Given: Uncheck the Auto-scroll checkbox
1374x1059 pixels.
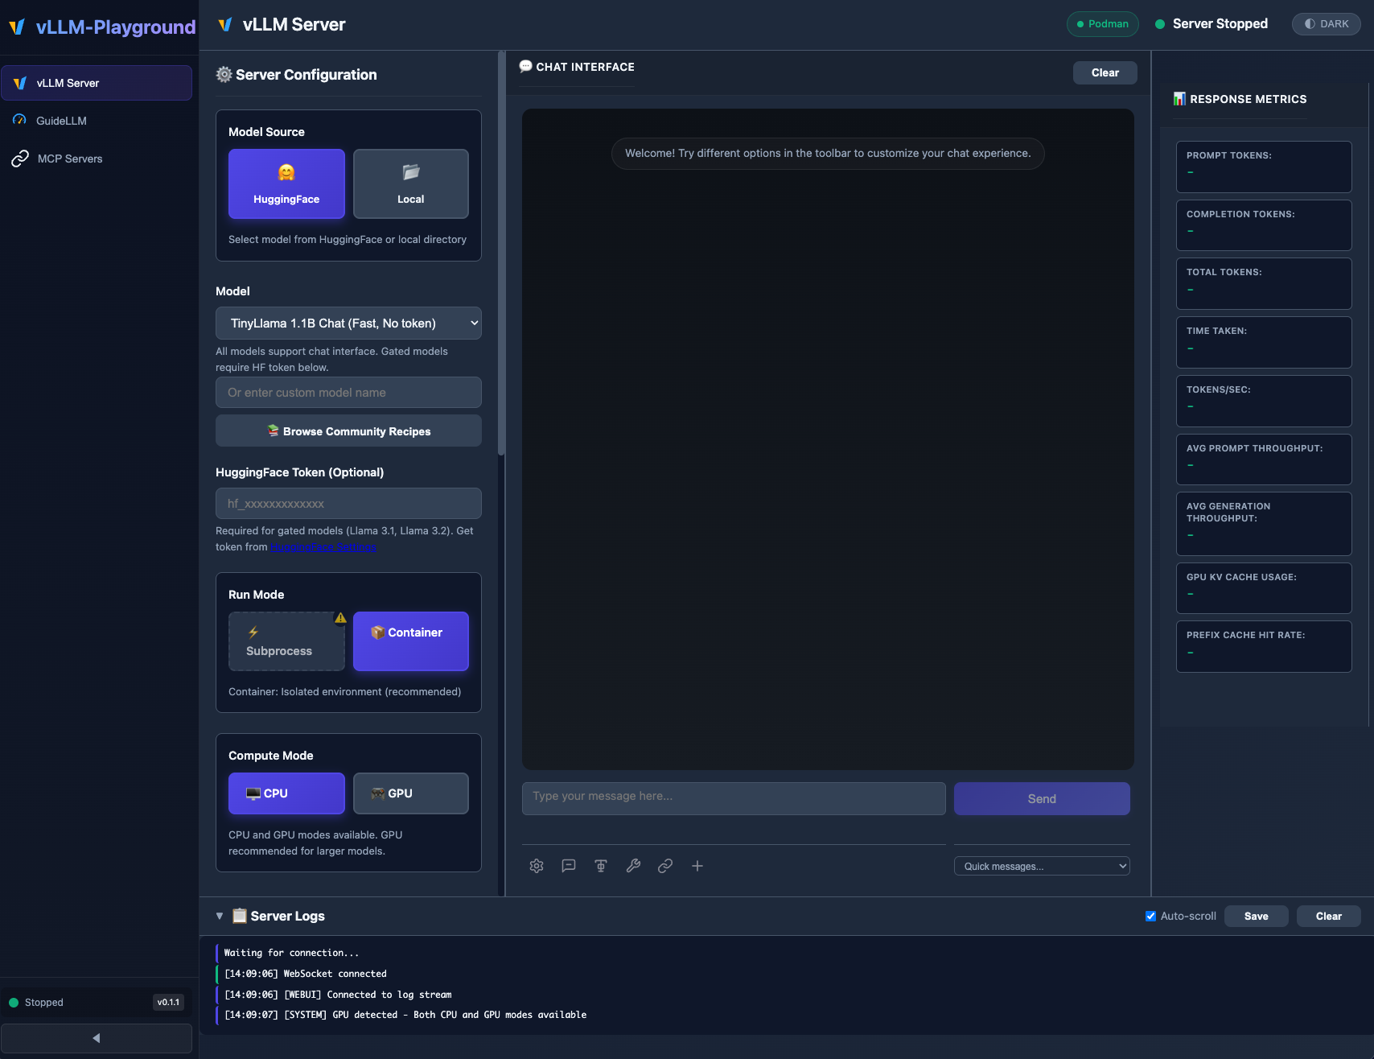Looking at the screenshot, I should coord(1150,917).
